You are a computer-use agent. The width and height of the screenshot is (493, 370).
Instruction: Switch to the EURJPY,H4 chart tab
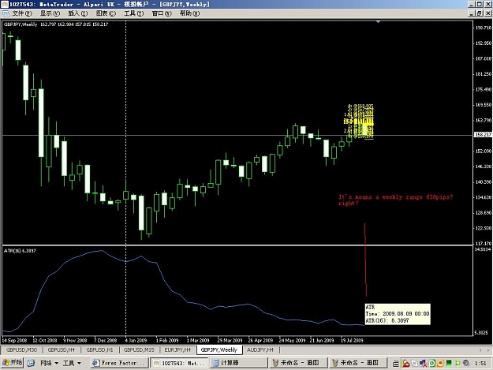(x=177, y=349)
